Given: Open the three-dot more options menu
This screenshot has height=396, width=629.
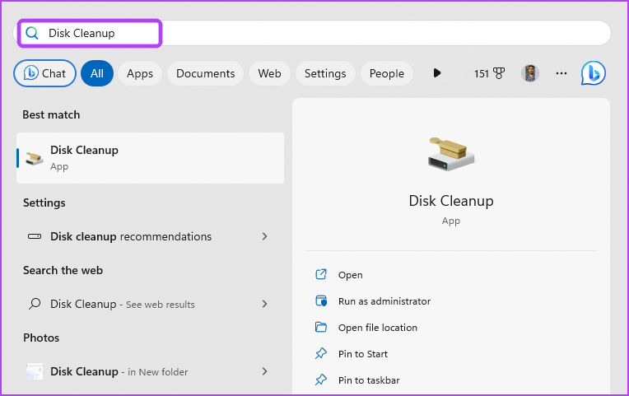Looking at the screenshot, I should click(x=561, y=73).
